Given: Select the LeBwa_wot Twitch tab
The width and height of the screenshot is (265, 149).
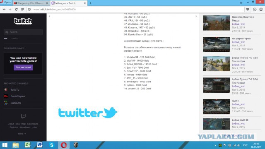Looking at the screenshot, I should (67, 3).
